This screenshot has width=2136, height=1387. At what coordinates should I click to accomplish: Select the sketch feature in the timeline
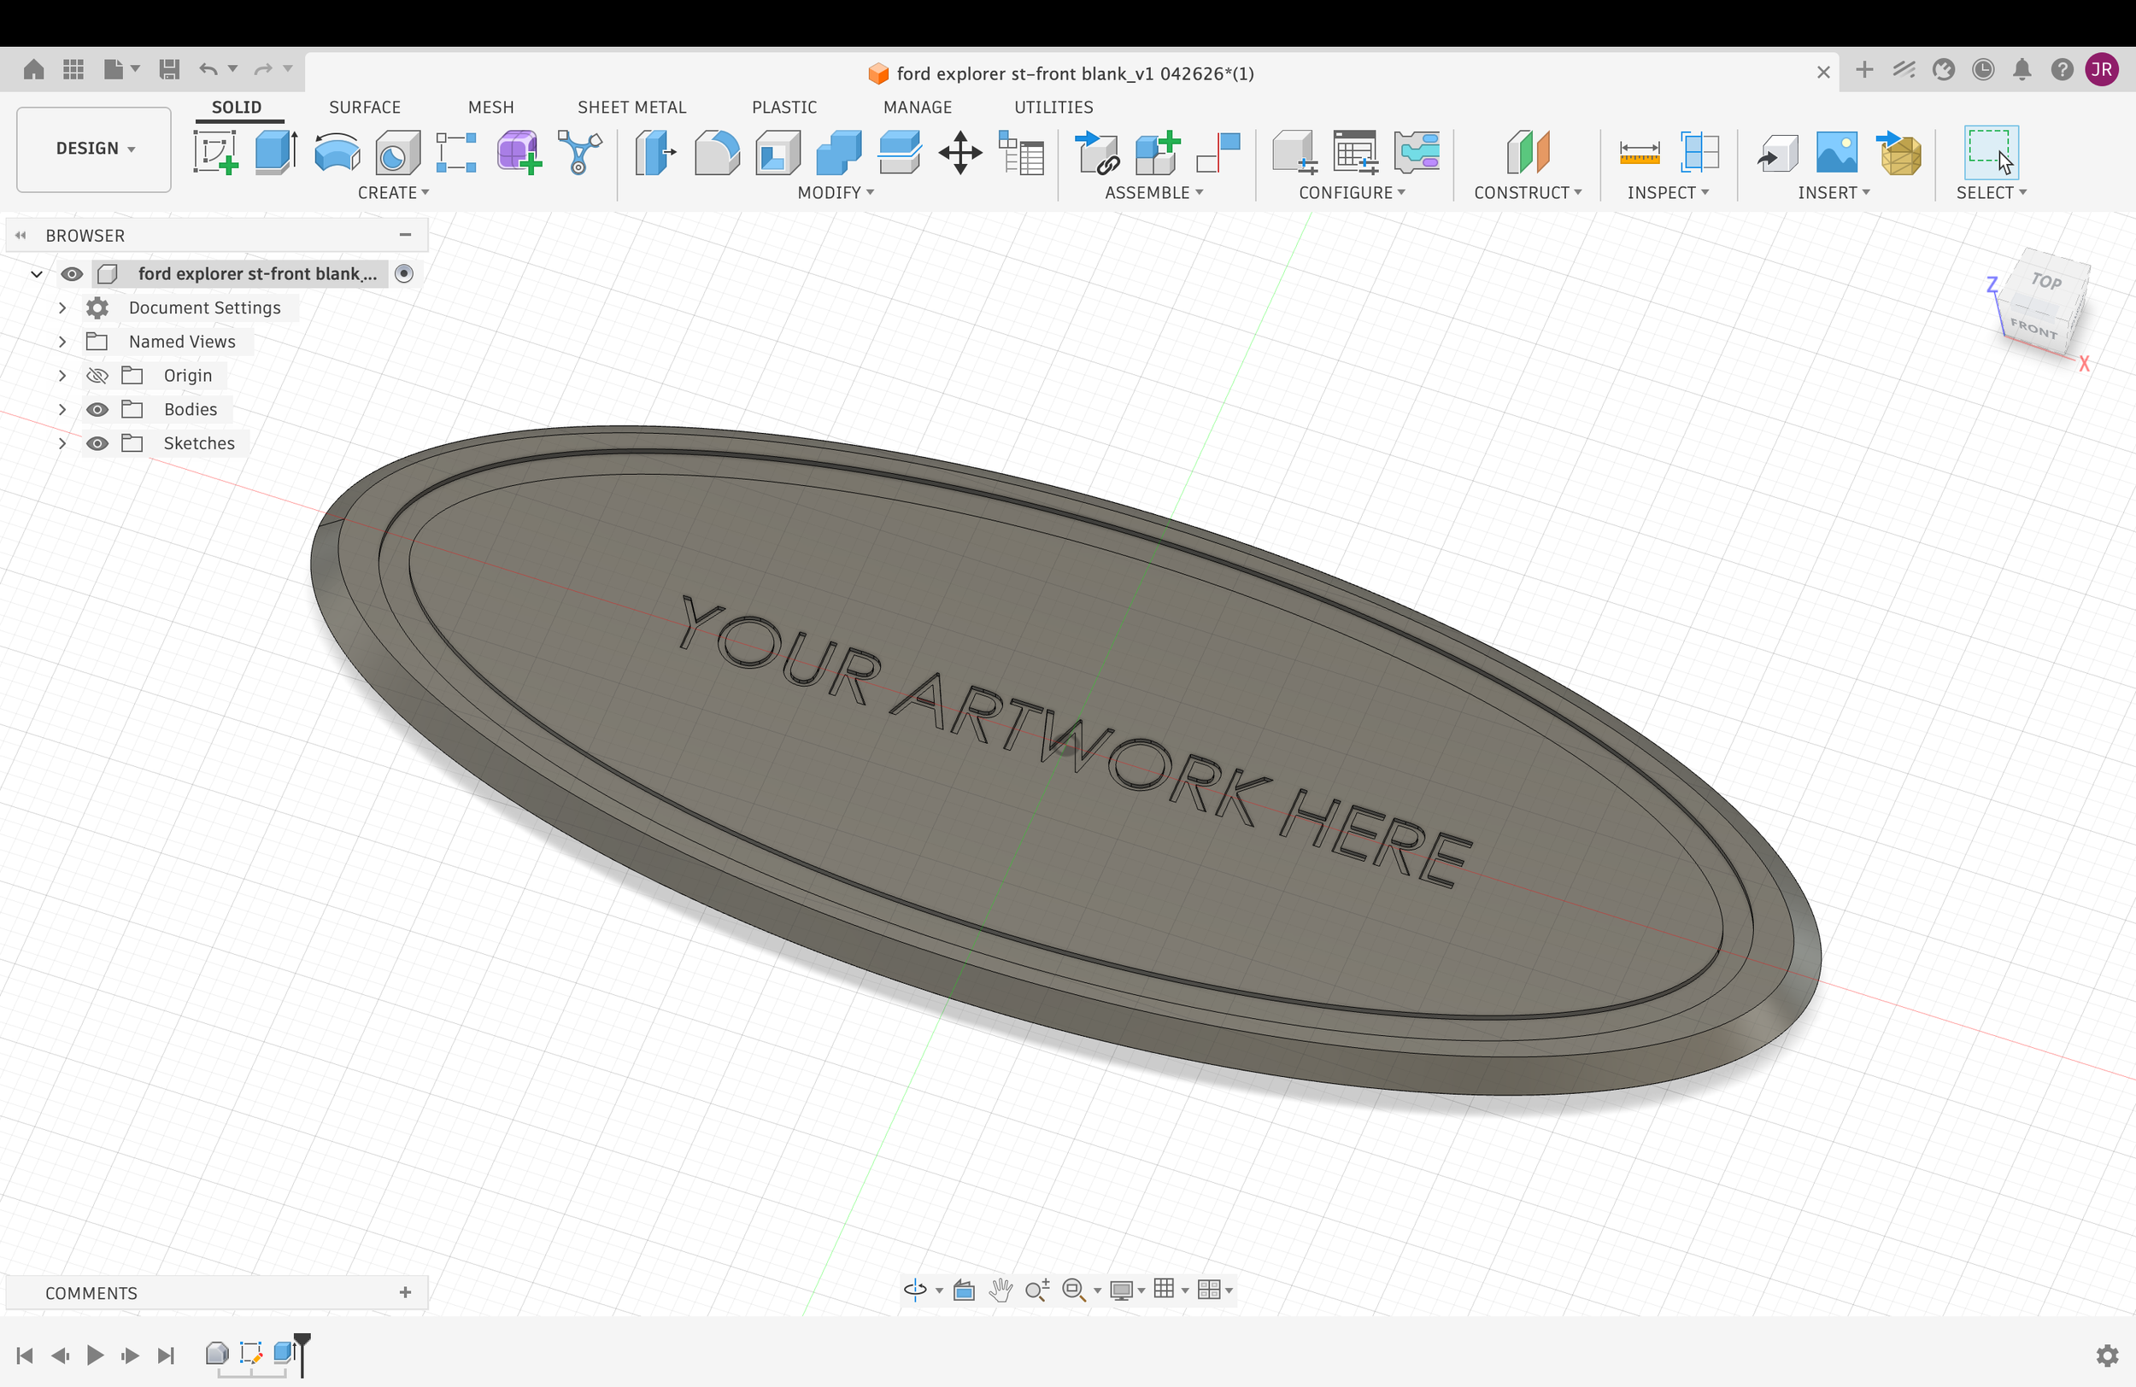(x=251, y=1352)
